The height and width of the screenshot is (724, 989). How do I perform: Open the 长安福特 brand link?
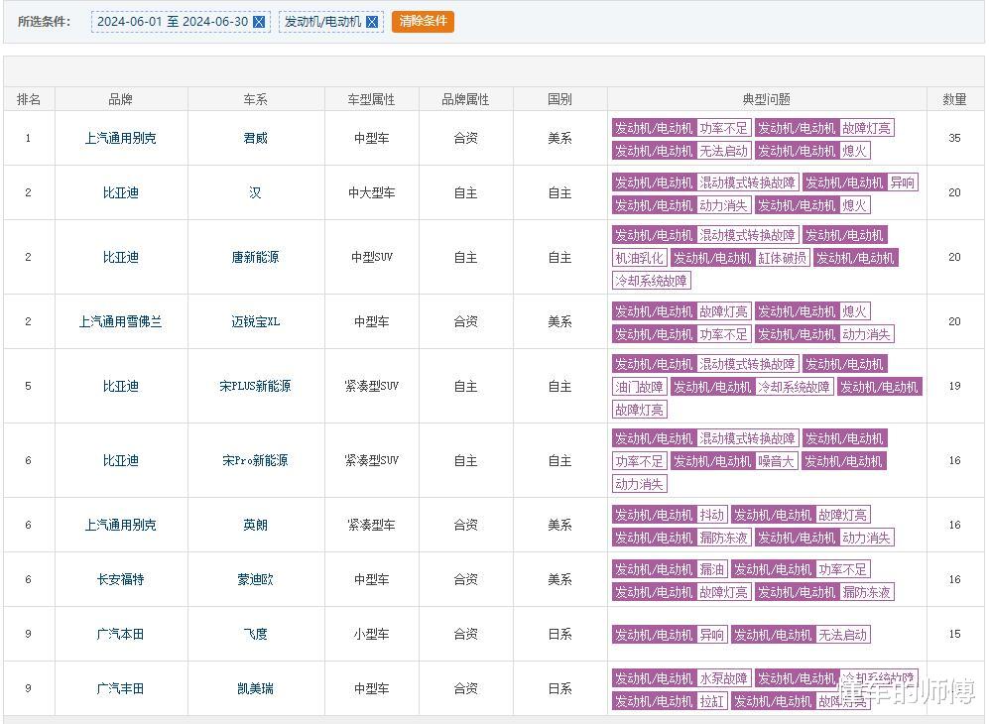coord(120,579)
